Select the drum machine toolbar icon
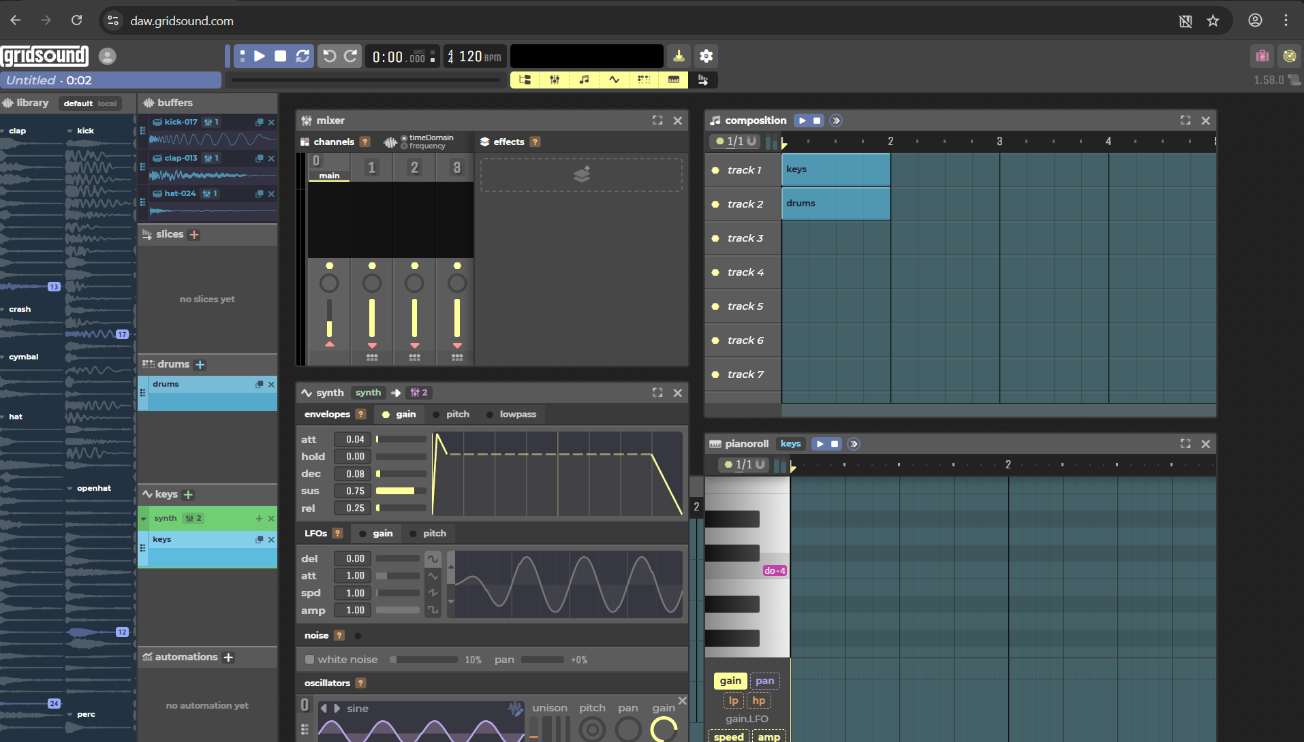 coord(644,80)
